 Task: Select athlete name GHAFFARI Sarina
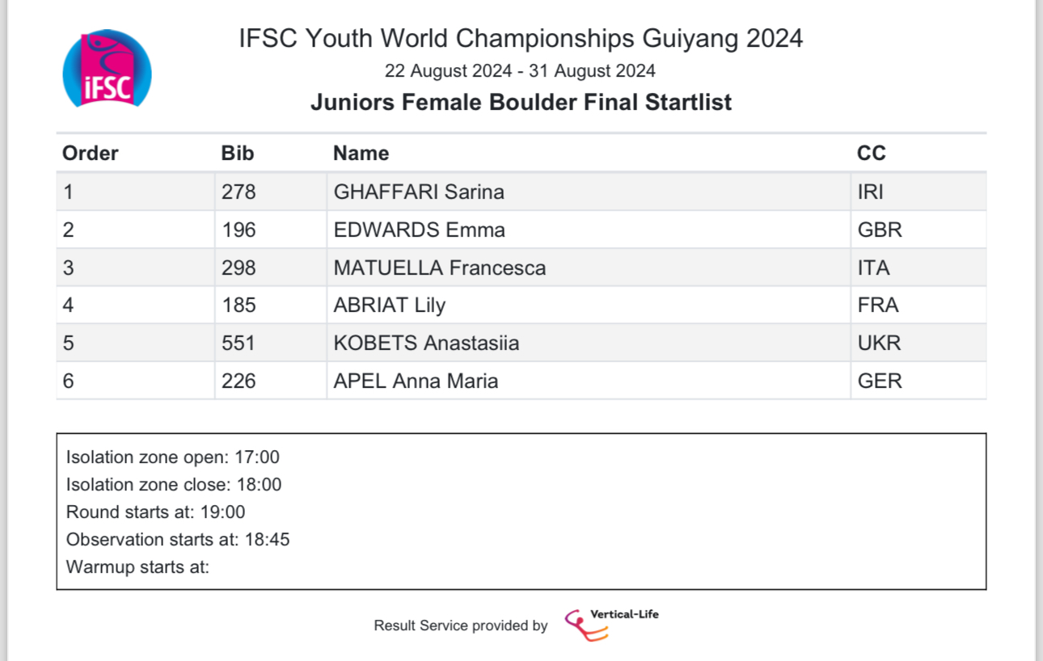419,192
